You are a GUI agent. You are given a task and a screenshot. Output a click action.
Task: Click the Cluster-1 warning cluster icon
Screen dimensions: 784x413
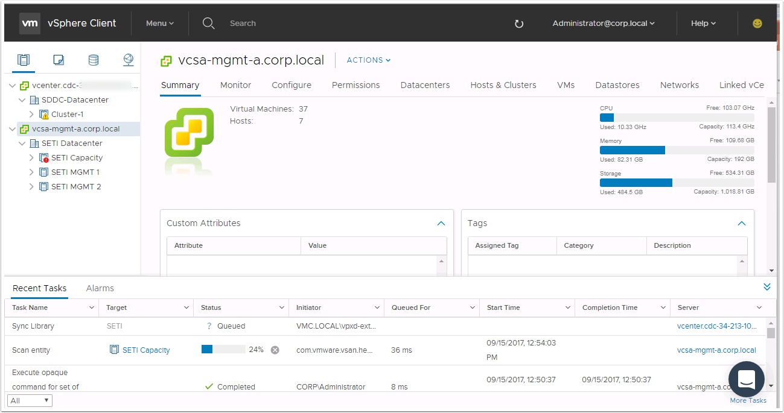(x=43, y=115)
